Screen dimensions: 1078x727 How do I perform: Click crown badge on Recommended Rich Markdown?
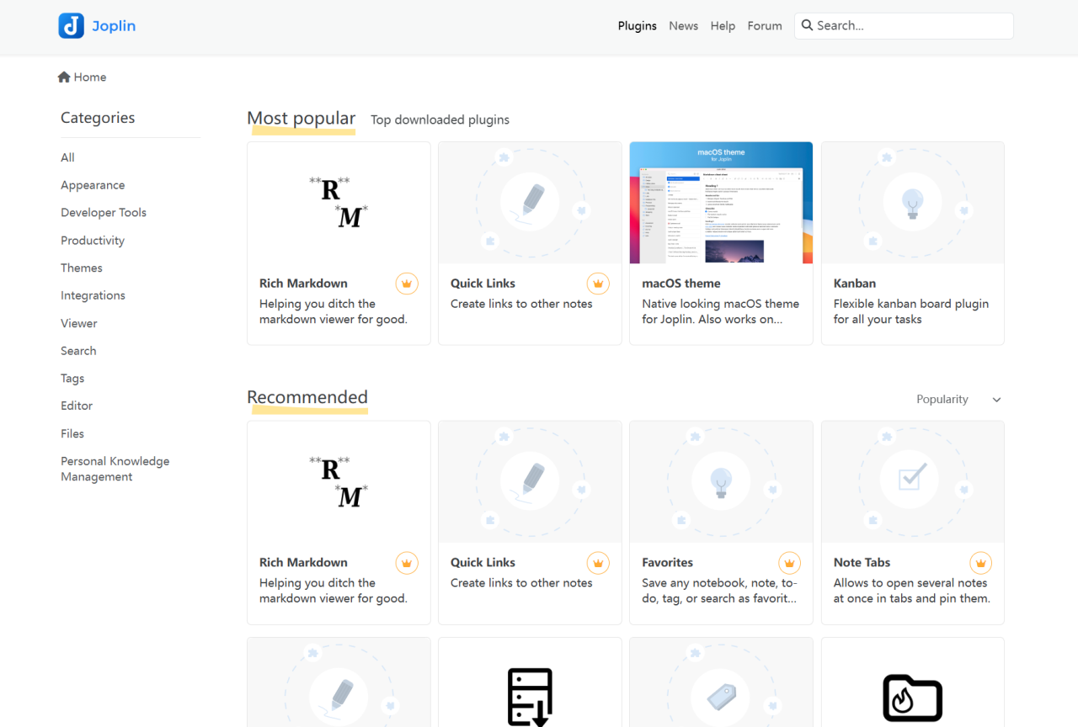[407, 563]
